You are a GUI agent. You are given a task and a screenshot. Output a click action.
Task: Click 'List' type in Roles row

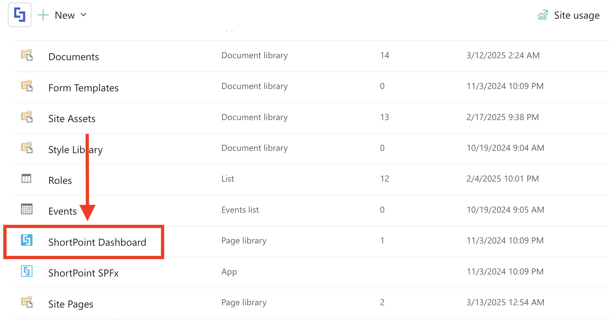(x=227, y=179)
